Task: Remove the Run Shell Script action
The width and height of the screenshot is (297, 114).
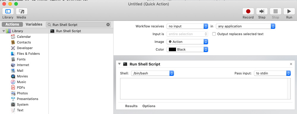Action: tap(291, 64)
